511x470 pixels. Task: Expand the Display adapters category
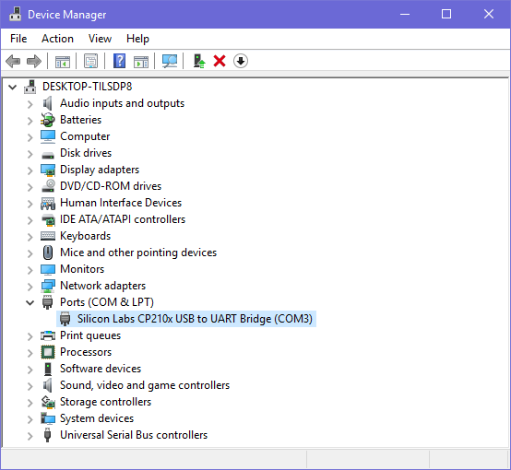tap(30, 170)
